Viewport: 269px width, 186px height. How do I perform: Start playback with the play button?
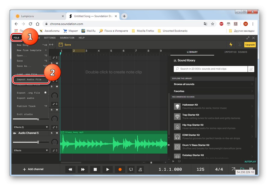point(108,169)
